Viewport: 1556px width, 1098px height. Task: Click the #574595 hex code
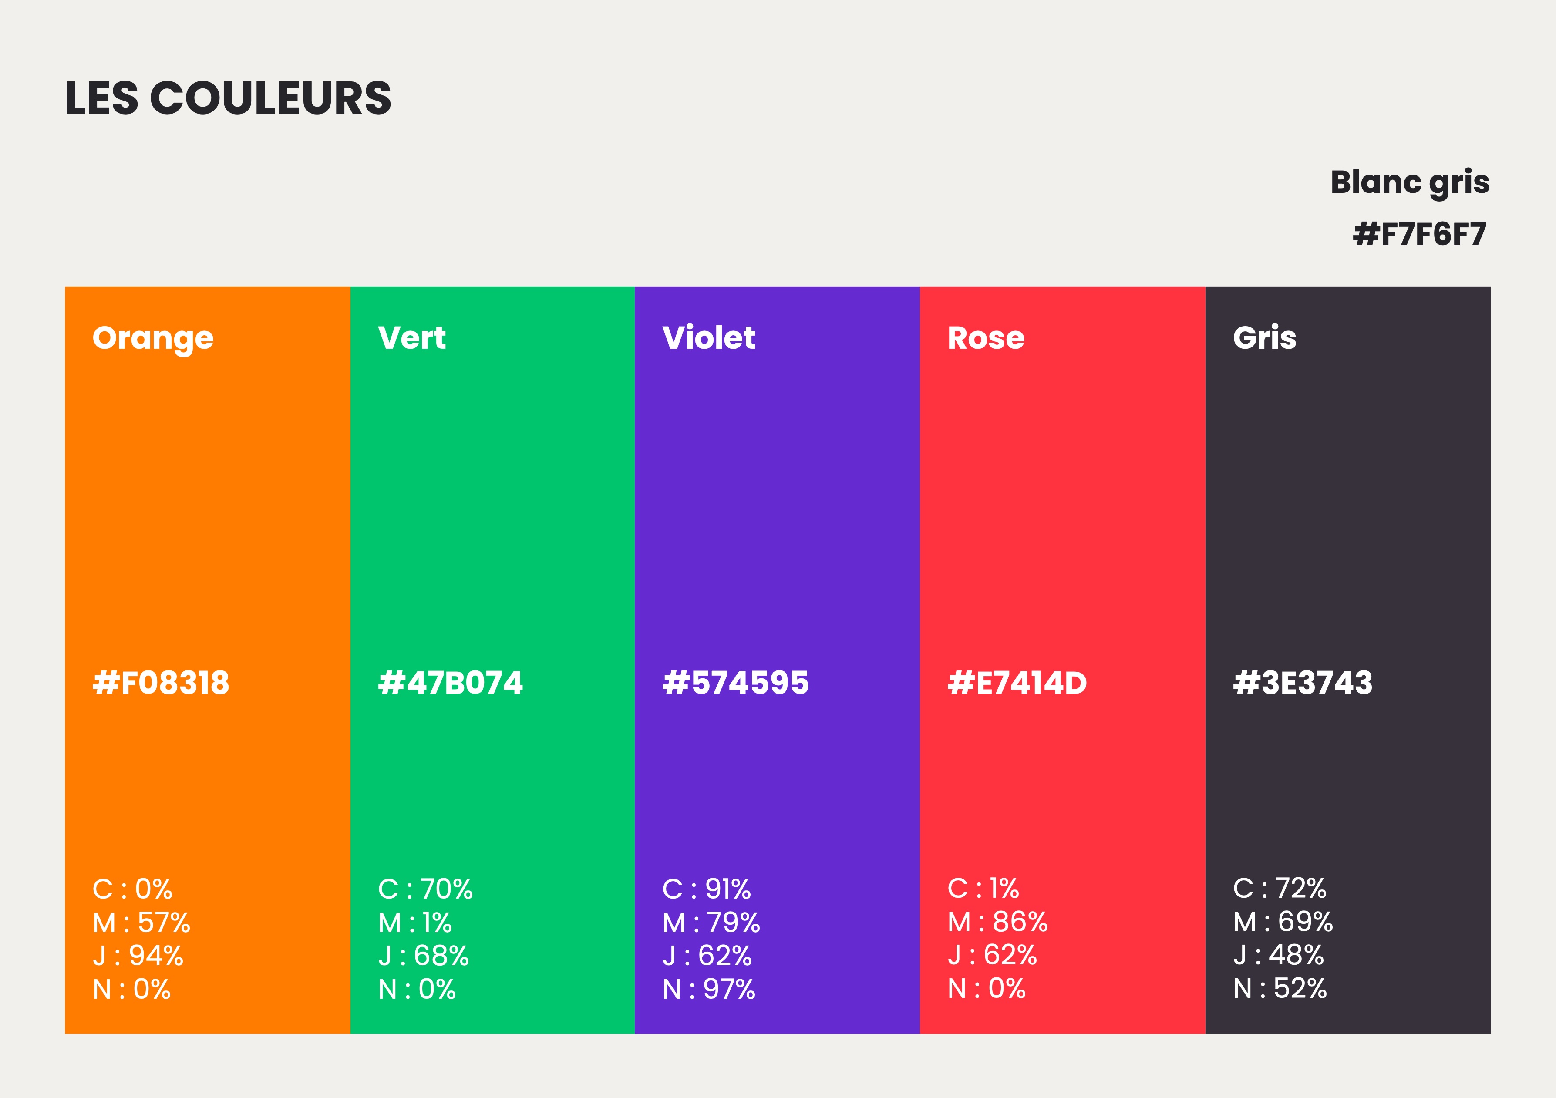[735, 683]
